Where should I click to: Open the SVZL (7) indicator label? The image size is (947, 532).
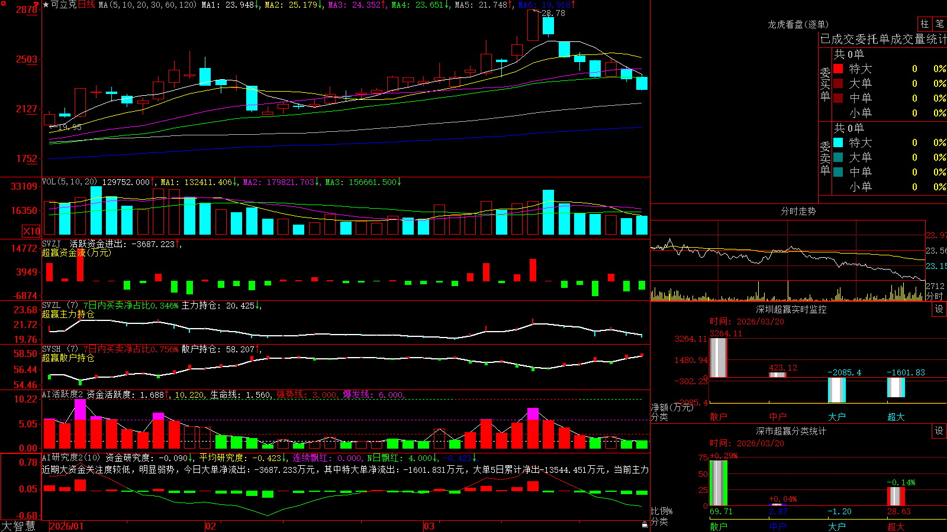pos(60,306)
